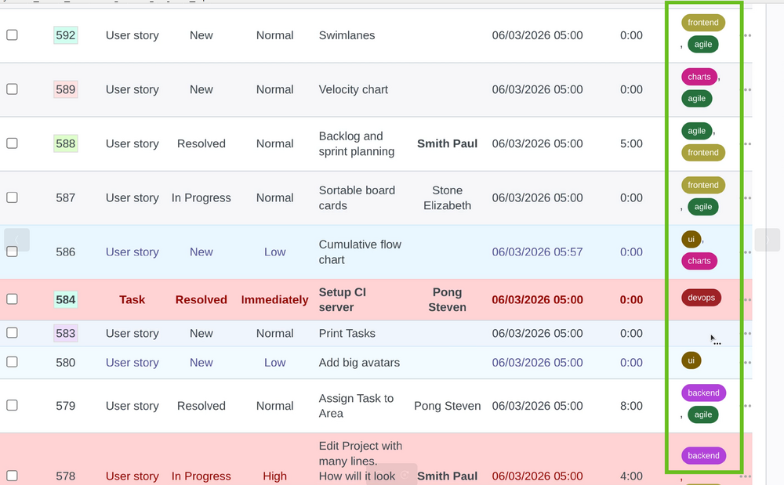Click frontend tag on Backlog and sprint planning row
This screenshot has height=485, width=784.
(703, 152)
